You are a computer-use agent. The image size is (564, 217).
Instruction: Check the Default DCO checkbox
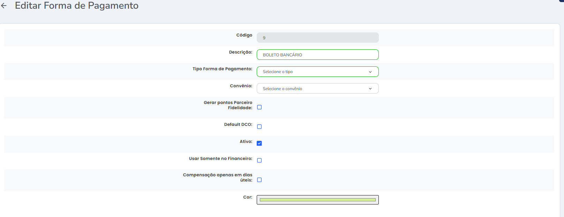point(259,127)
